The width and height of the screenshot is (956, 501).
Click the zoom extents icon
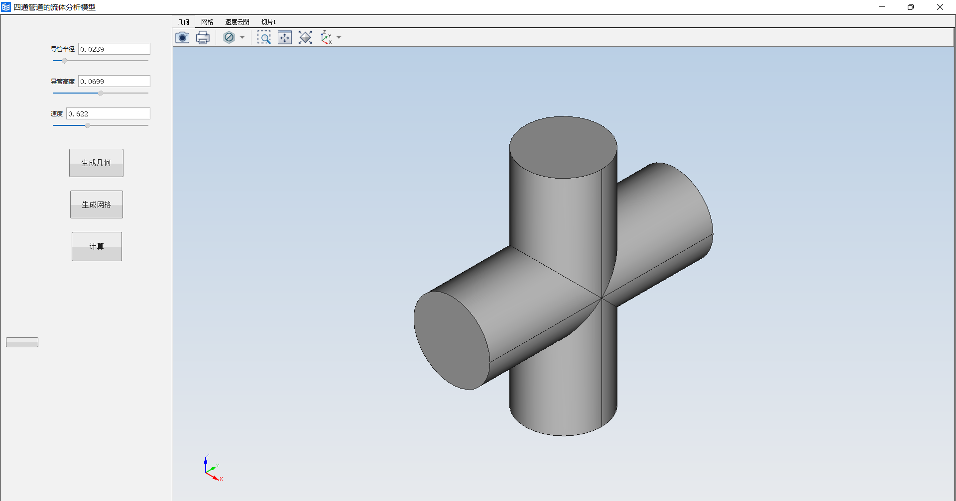[305, 37]
